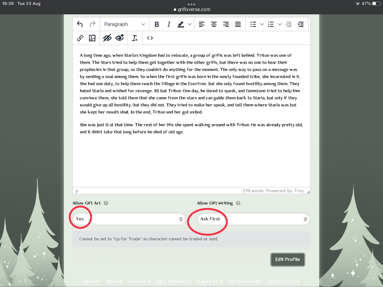Open the source code view icon
This screenshot has width=383, height=287.
tap(150, 38)
